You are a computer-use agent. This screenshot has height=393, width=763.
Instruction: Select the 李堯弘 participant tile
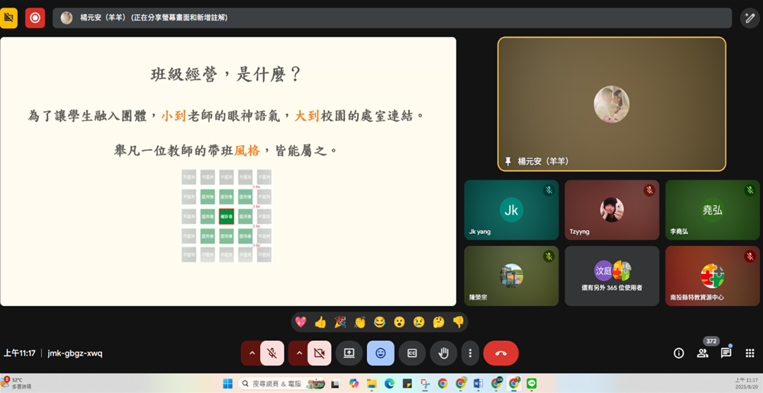tap(713, 210)
